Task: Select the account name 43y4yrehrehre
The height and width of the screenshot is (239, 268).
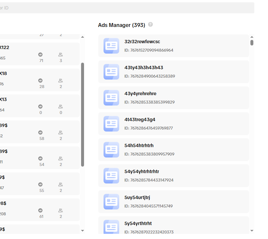Action: (140, 94)
